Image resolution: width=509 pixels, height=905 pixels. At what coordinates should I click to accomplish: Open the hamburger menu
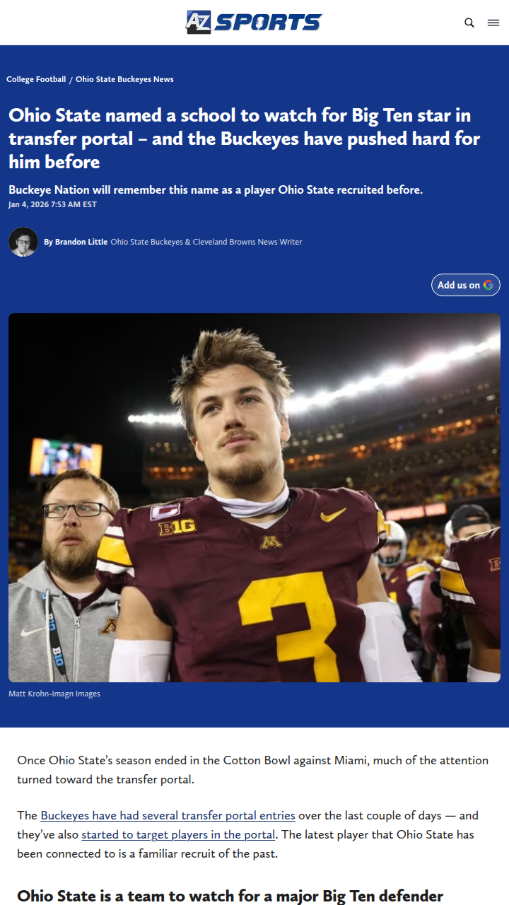493,23
